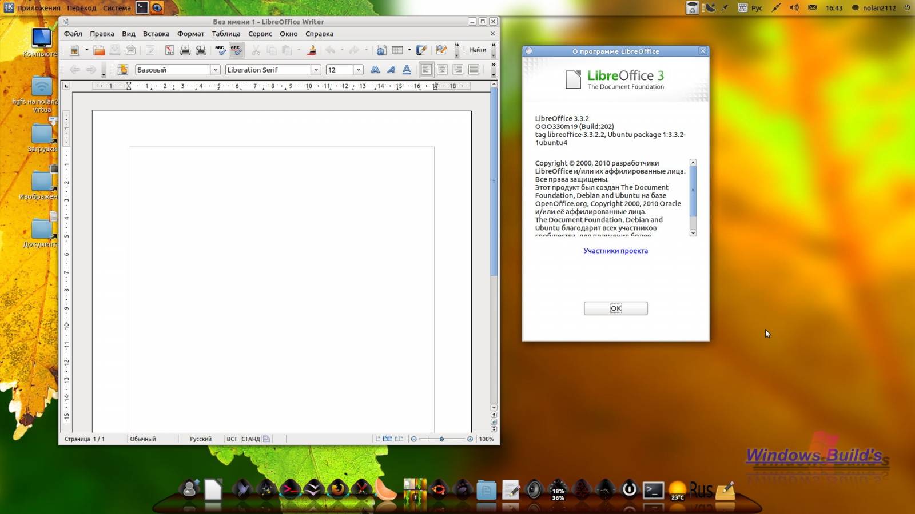The height and width of the screenshot is (514, 915).
Task: Click the Paste clipboard icon
Action: tap(287, 50)
